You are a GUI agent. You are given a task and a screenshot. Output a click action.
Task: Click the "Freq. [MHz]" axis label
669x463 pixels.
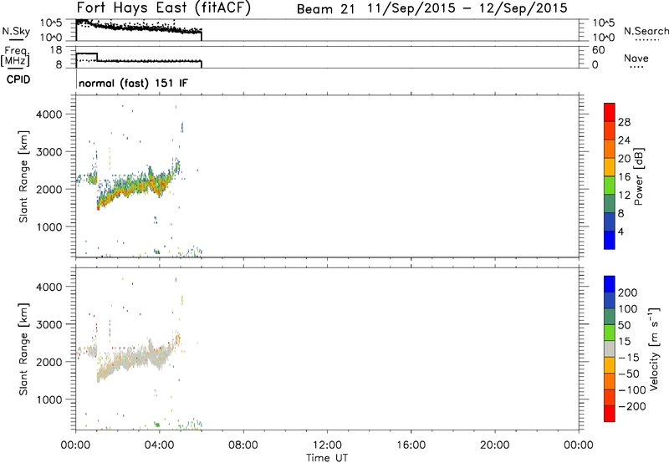[x=15, y=56]
